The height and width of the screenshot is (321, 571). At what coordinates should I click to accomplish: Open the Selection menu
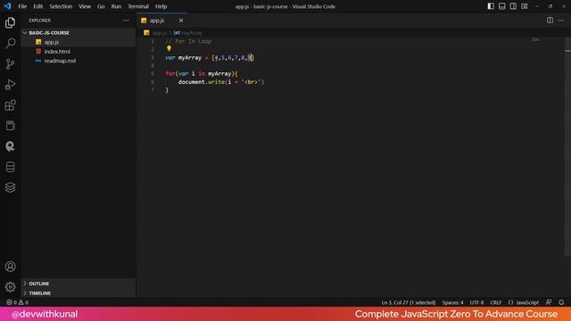coord(61,6)
